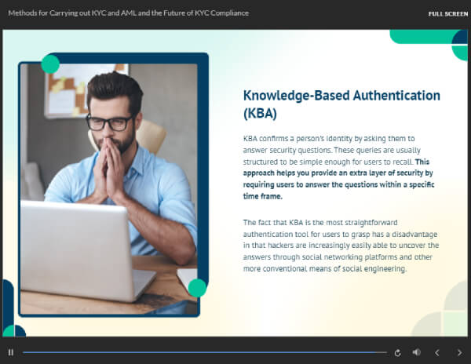Click the replay slide icon
The height and width of the screenshot is (364, 471).
coord(398,352)
